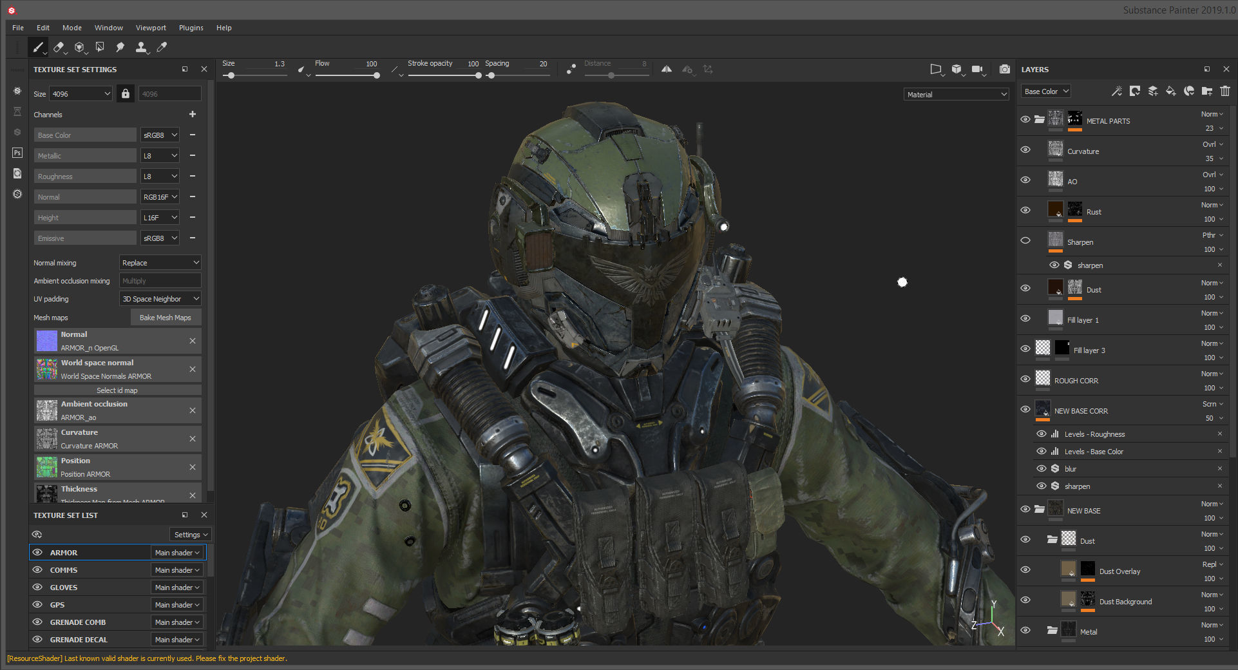Toggle visibility of the Dust layer
Viewport: 1238px width, 670px height.
[x=1025, y=288]
